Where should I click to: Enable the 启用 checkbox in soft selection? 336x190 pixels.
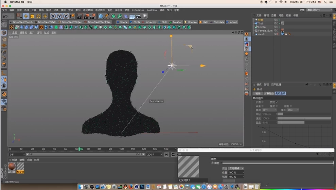[263, 102]
